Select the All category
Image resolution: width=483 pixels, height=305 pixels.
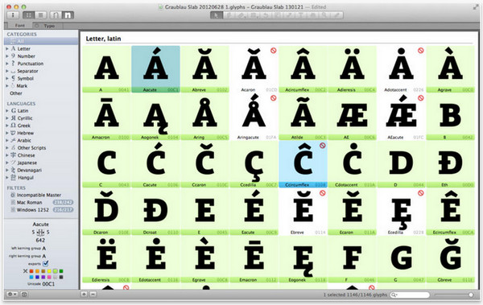[x=41, y=41]
